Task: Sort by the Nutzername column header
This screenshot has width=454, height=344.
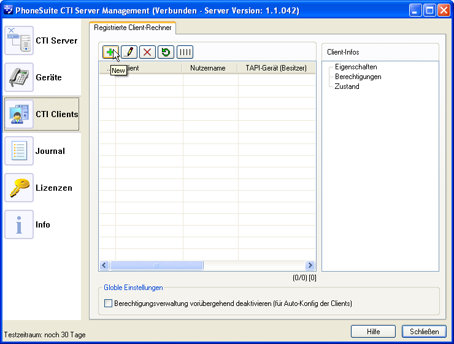Action: point(209,68)
